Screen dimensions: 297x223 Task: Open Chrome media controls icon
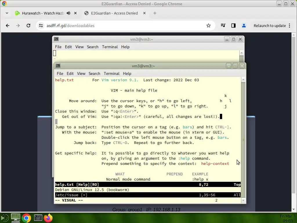(223, 26)
